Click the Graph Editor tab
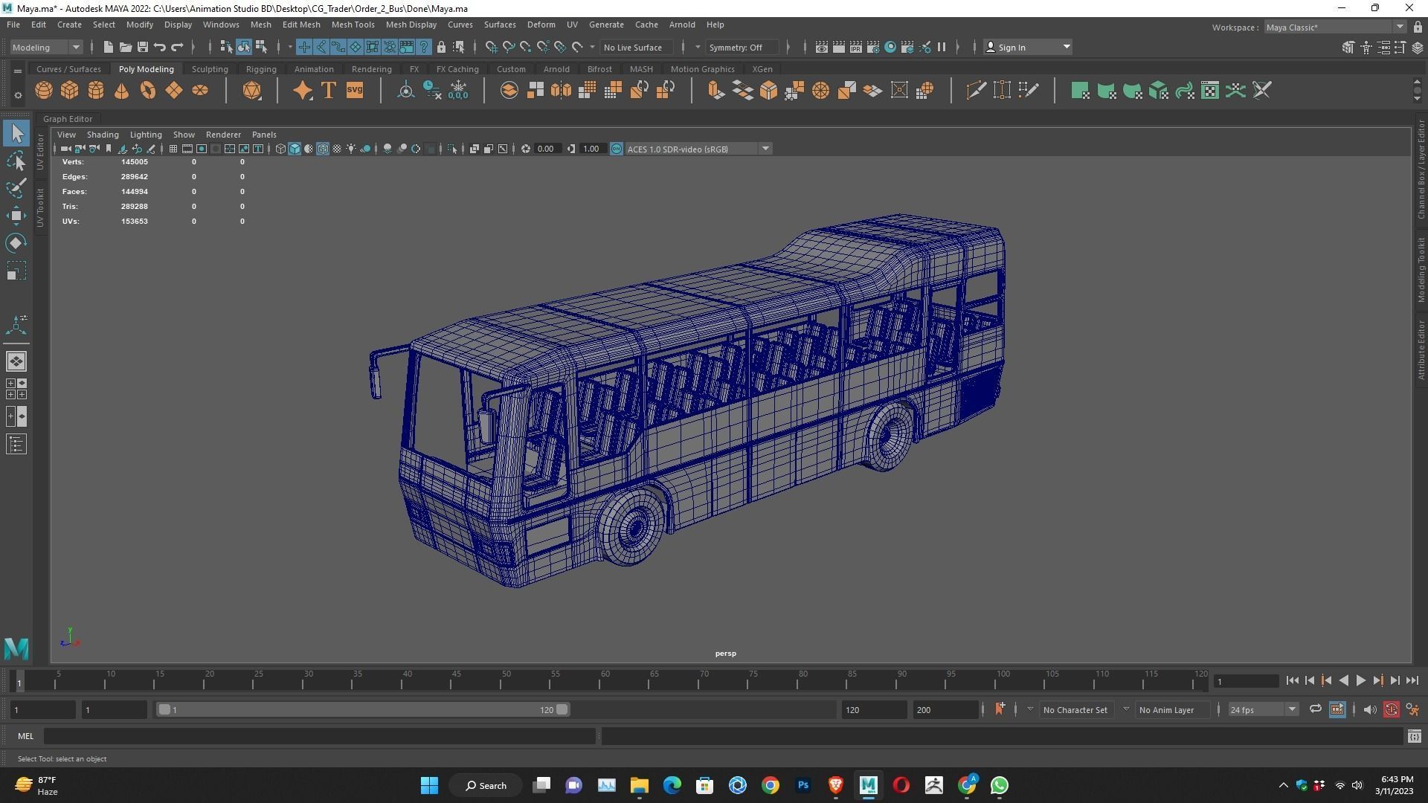Image resolution: width=1428 pixels, height=803 pixels. click(x=68, y=119)
